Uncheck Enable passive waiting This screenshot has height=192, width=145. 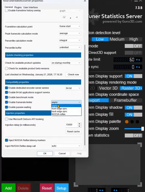(6, 107)
